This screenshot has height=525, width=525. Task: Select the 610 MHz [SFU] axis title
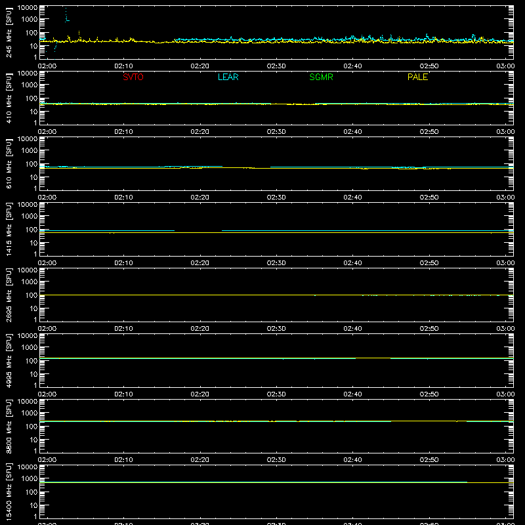pos(9,163)
